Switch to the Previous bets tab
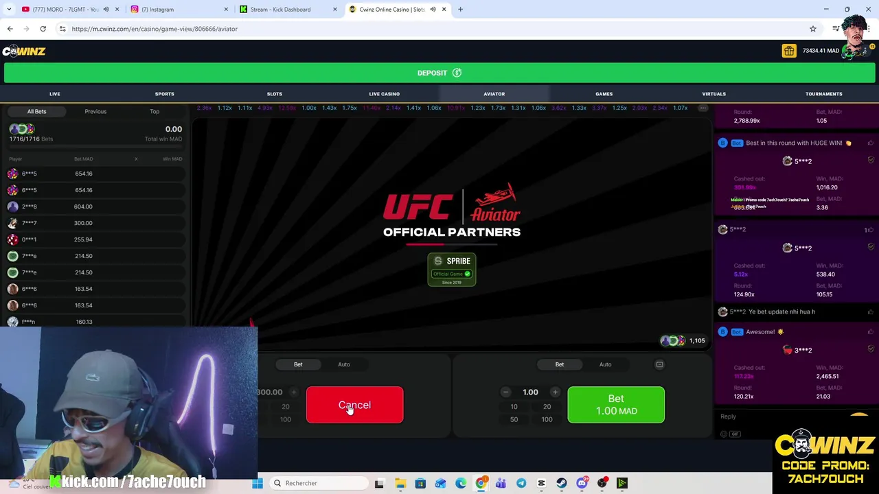879x494 pixels. pyautogui.click(x=95, y=111)
